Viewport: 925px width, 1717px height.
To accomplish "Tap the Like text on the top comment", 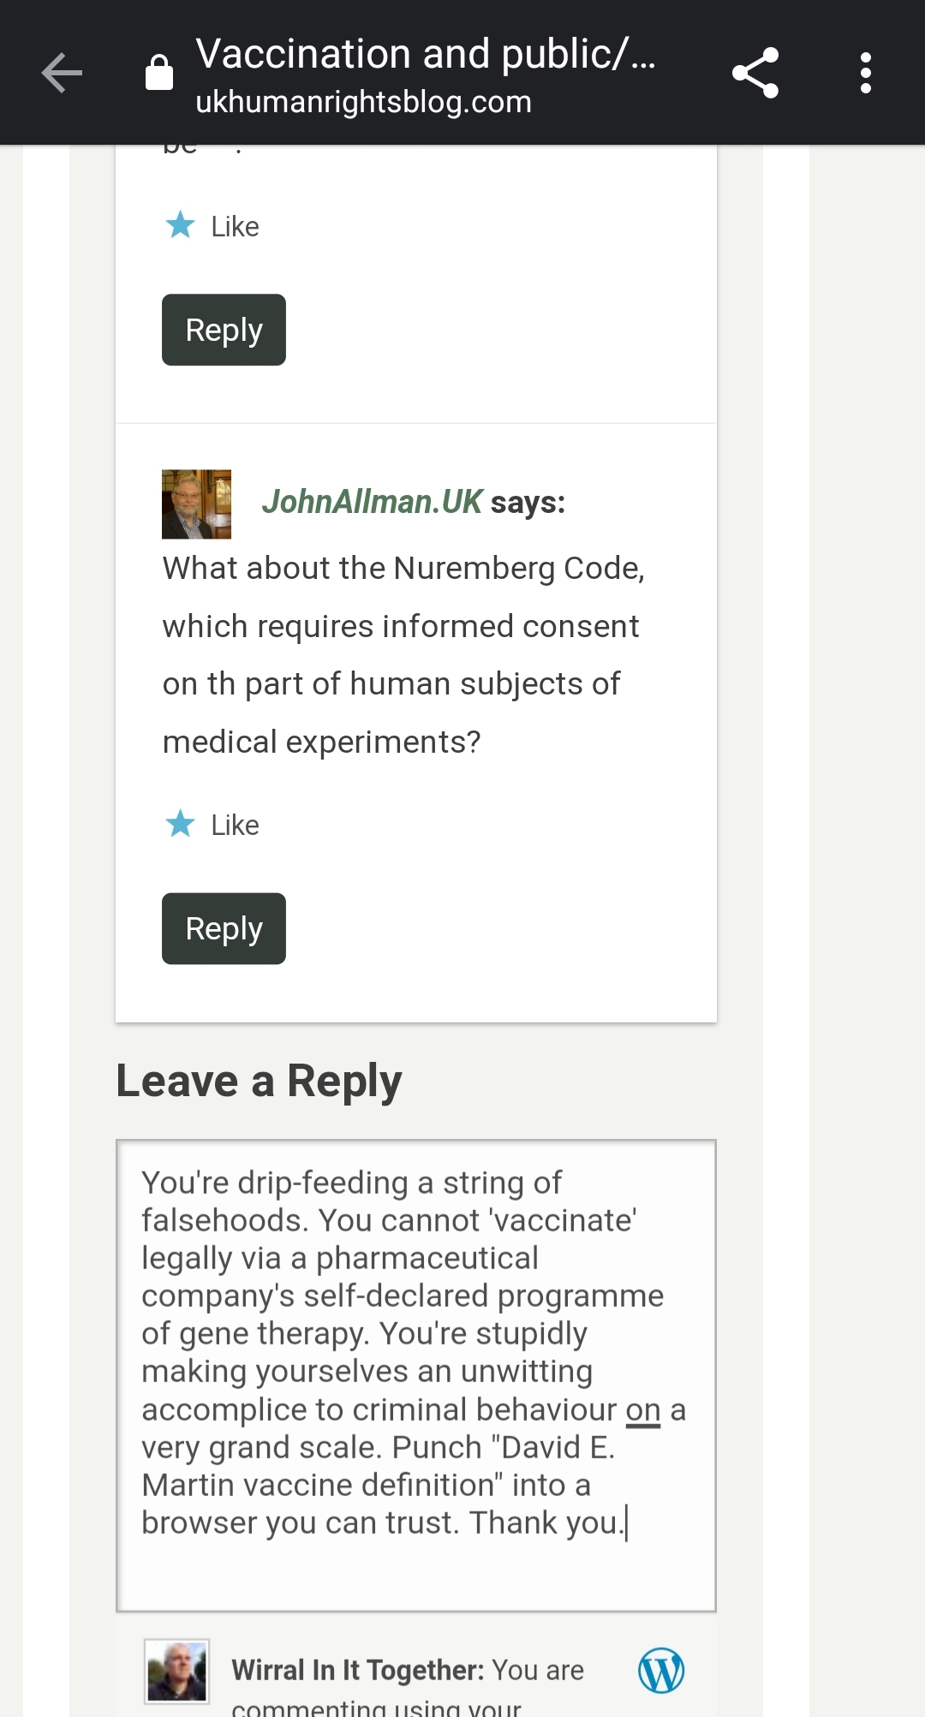I will 235,226.
